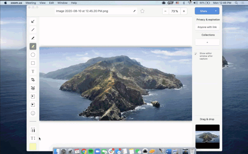The width and height of the screenshot is (248, 154).
Task: Select the Ellipse shape tool
Action: pyautogui.click(x=33, y=55)
